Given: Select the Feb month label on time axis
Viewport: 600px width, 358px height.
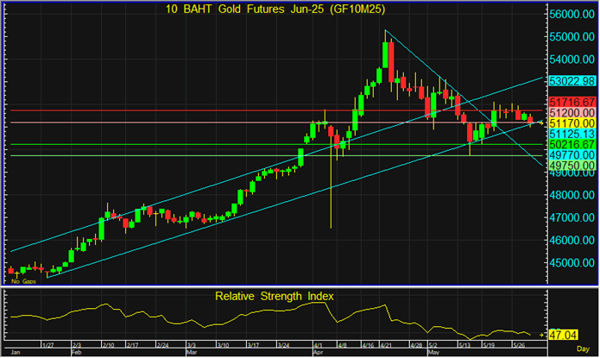Looking at the screenshot, I should pos(77,354).
